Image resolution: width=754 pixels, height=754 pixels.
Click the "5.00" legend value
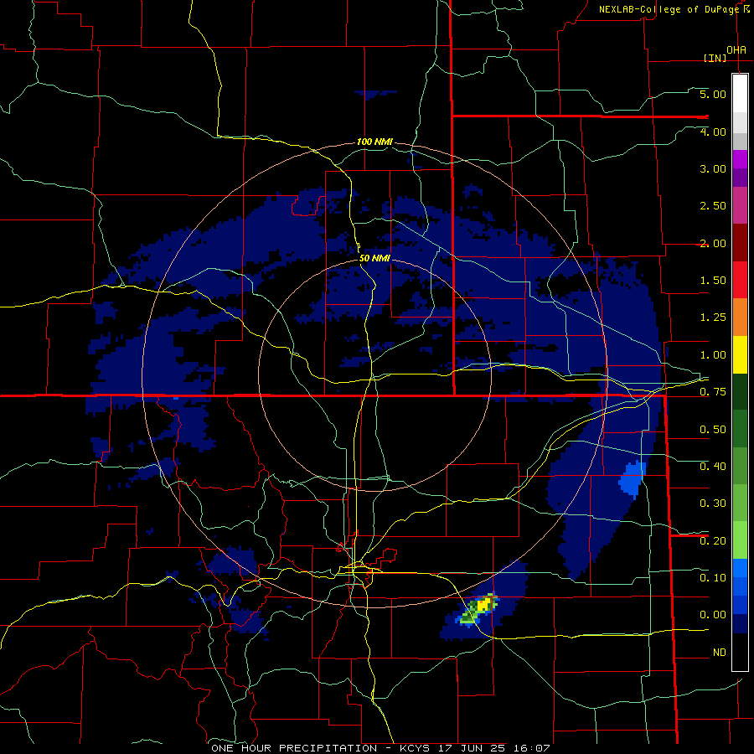click(713, 94)
